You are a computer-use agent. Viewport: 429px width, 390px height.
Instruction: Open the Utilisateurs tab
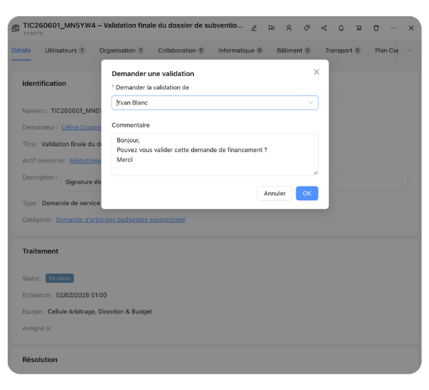click(65, 51)
